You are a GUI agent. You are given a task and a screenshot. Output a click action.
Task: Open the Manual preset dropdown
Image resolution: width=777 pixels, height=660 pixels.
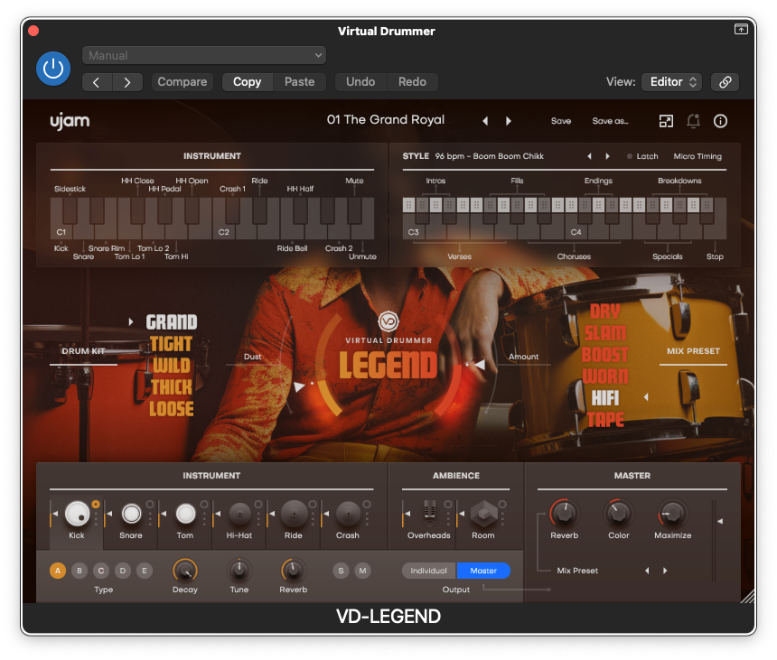pos(204,55)
